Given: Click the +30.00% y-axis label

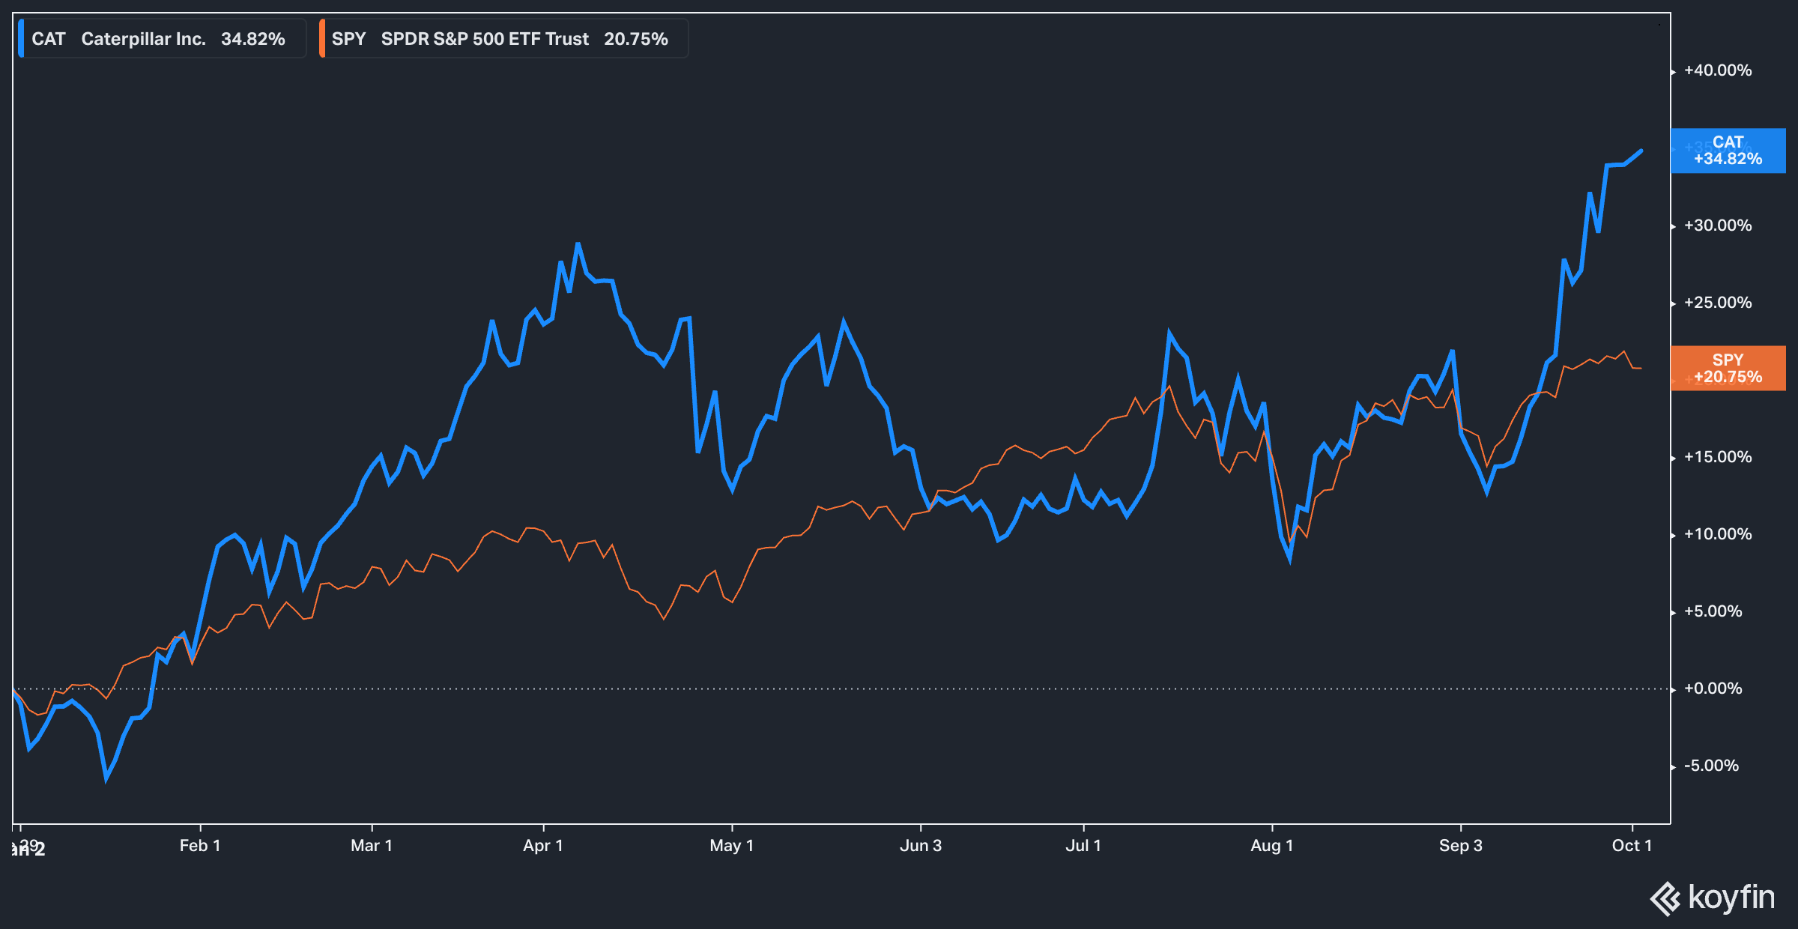Looking at the screenshot, I should point(1717,226).
